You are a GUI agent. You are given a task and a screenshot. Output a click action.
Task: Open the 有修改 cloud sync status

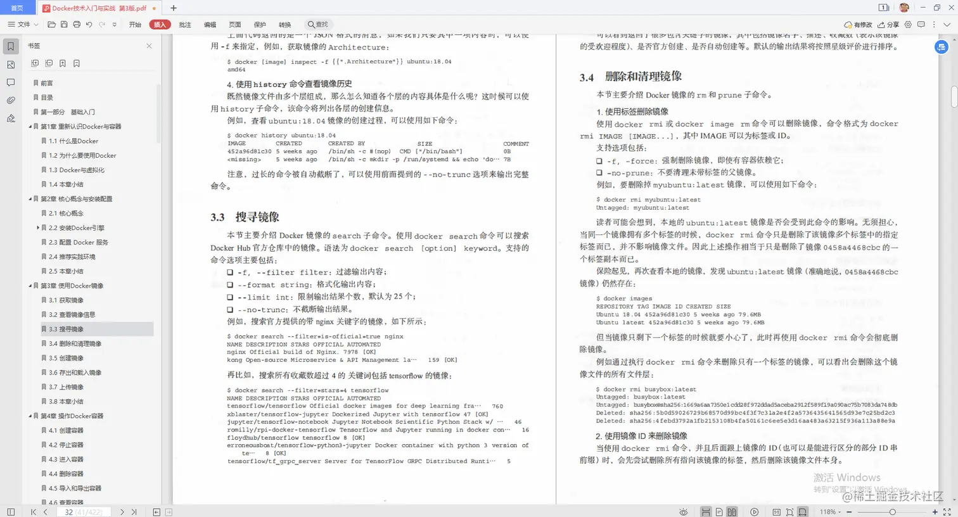coord(859,24)
